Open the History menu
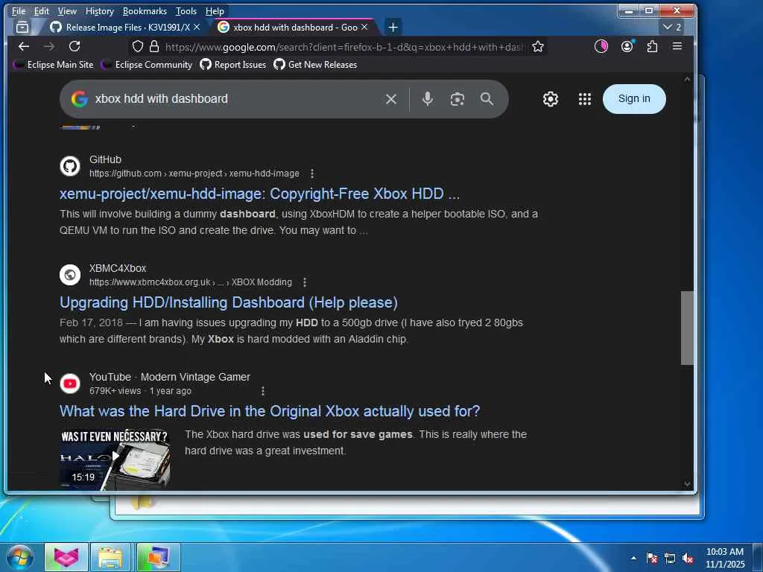Viewport: 763px width, 572px height. coord(99,10)
